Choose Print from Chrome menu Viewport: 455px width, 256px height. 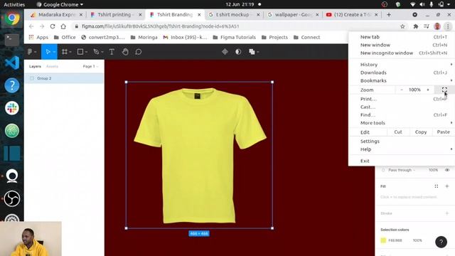pyautogui.click(x=402, y=99)
